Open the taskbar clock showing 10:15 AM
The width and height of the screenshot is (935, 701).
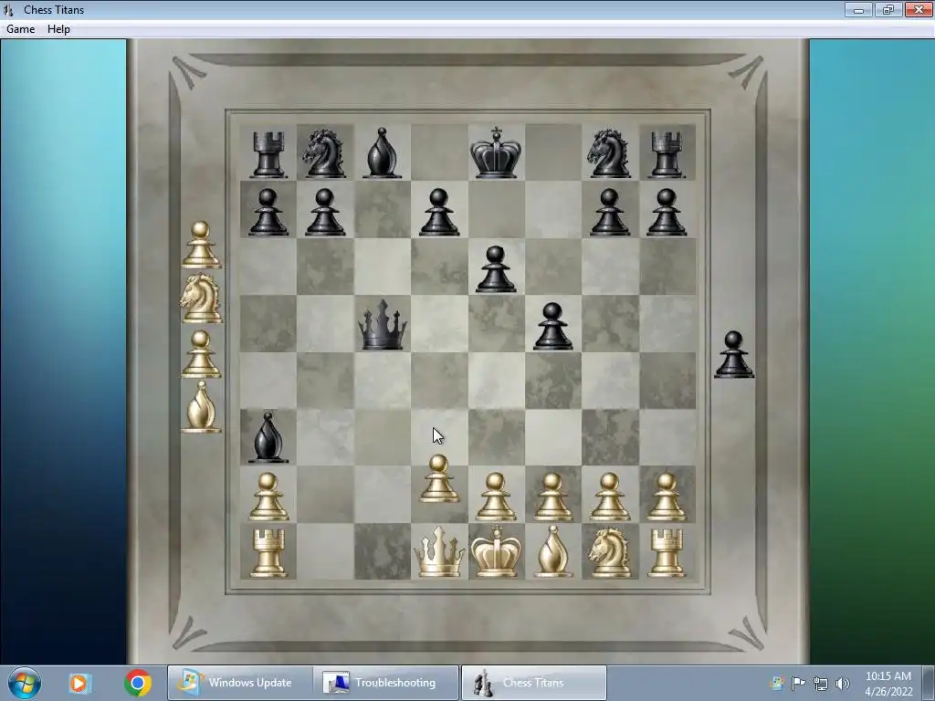(888, 683)
